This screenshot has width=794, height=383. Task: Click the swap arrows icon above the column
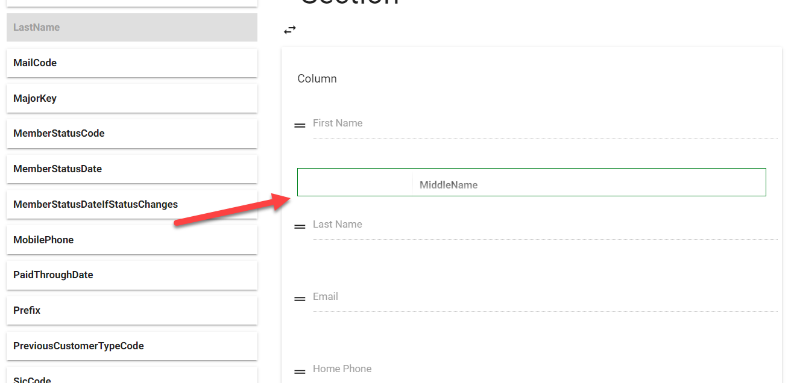(290, 30)
